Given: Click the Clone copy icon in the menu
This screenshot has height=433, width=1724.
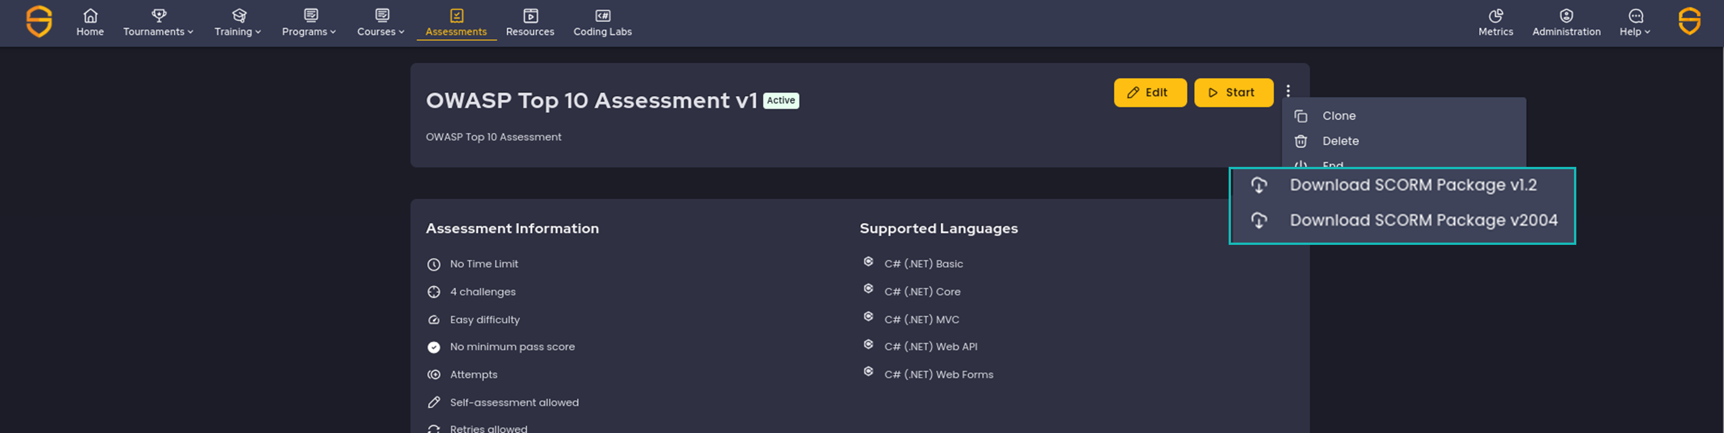Looking at the screenshot, I should click(x=1301, y=116).
